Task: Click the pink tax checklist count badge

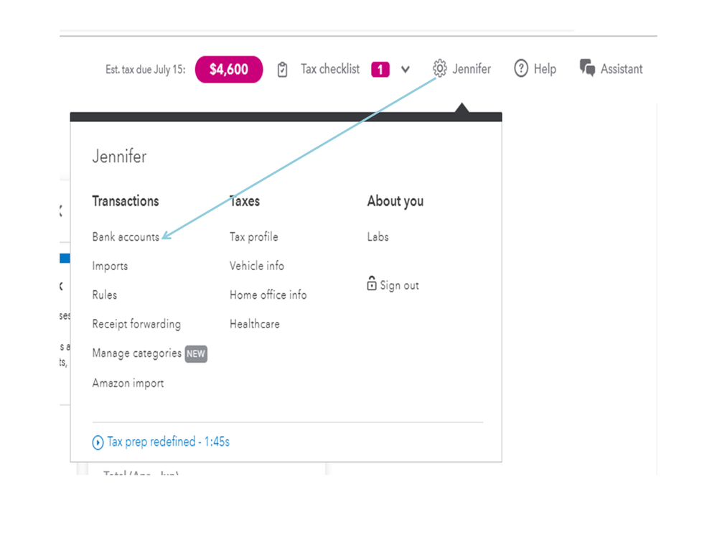Action: pyautogui.click(x=380, y=70)
